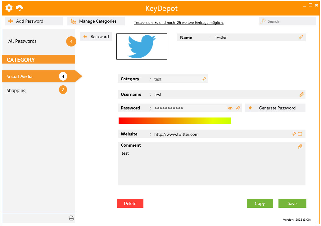This screenshot has height=226, width=321.
Task: Copy the entry with Copy button
Action: point(260,203)
